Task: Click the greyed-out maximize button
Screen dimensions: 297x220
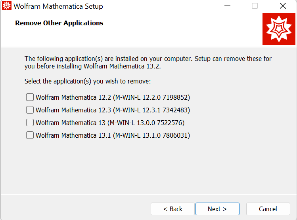Action: [255, 6]
